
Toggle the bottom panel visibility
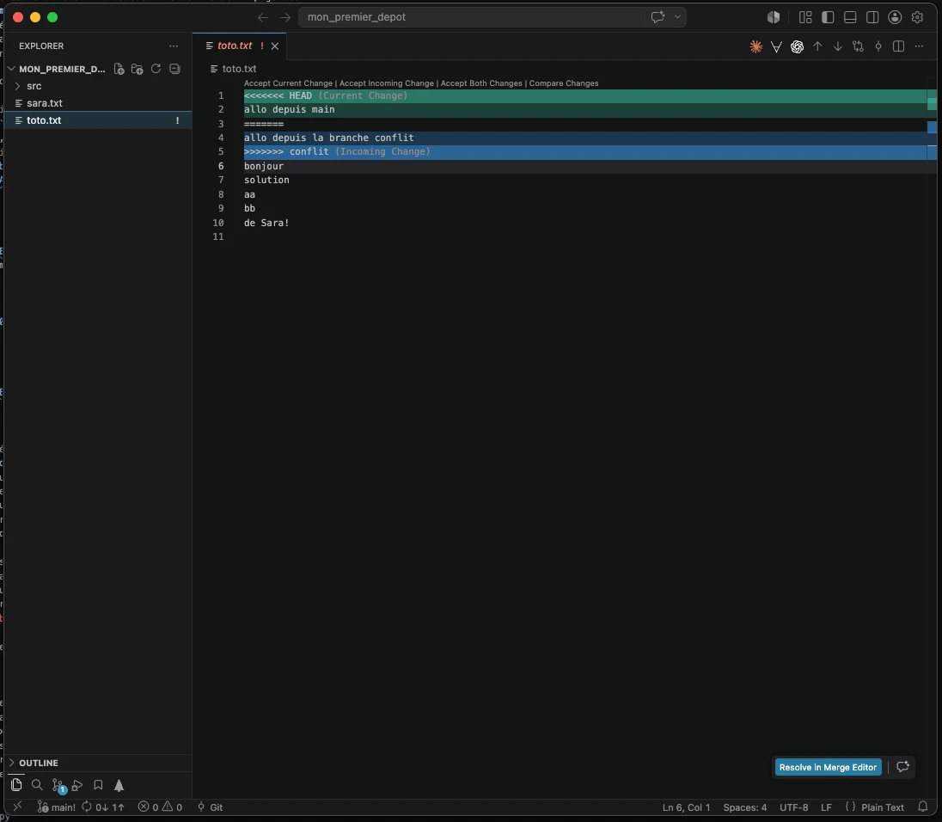coord(850,17)
